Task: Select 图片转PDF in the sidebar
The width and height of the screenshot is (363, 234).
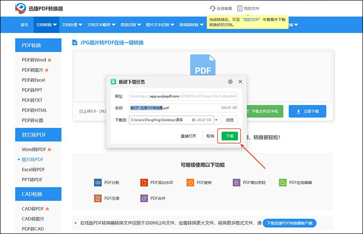Action: (32, 159)
